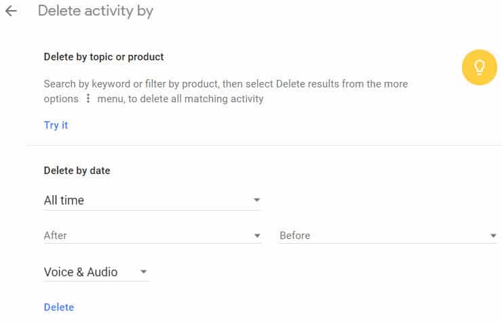Click the Before date field placeholder
The height and width of the screenshot is (323, 502).
pyautogui.click(x=294, y=236)
